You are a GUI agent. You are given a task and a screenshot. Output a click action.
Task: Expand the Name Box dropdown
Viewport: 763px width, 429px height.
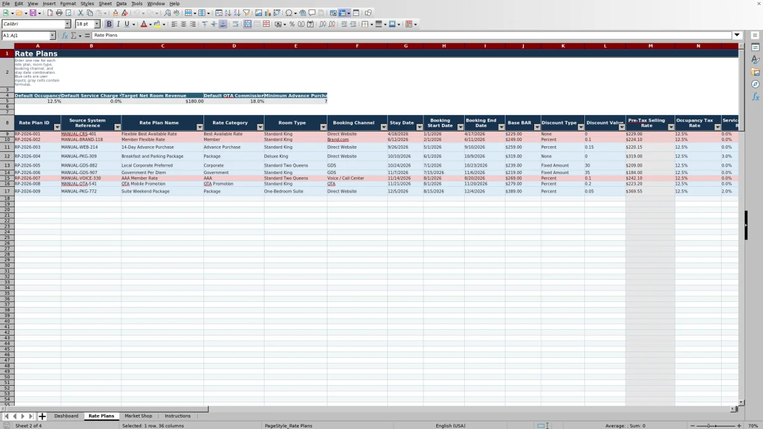(52, 35)
